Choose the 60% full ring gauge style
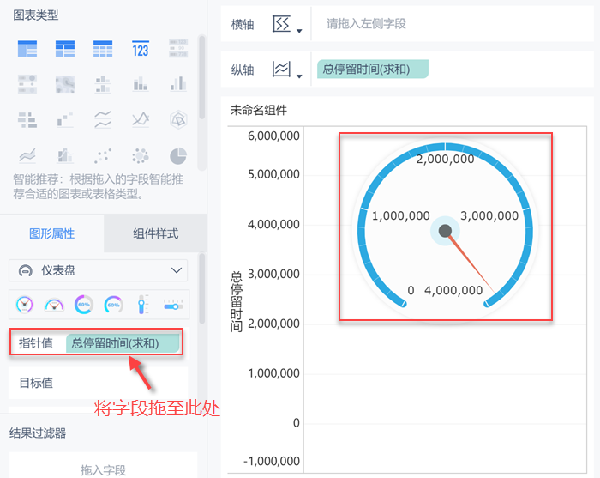The width and height of the screenshot is (600, 478). pos(84,305)
